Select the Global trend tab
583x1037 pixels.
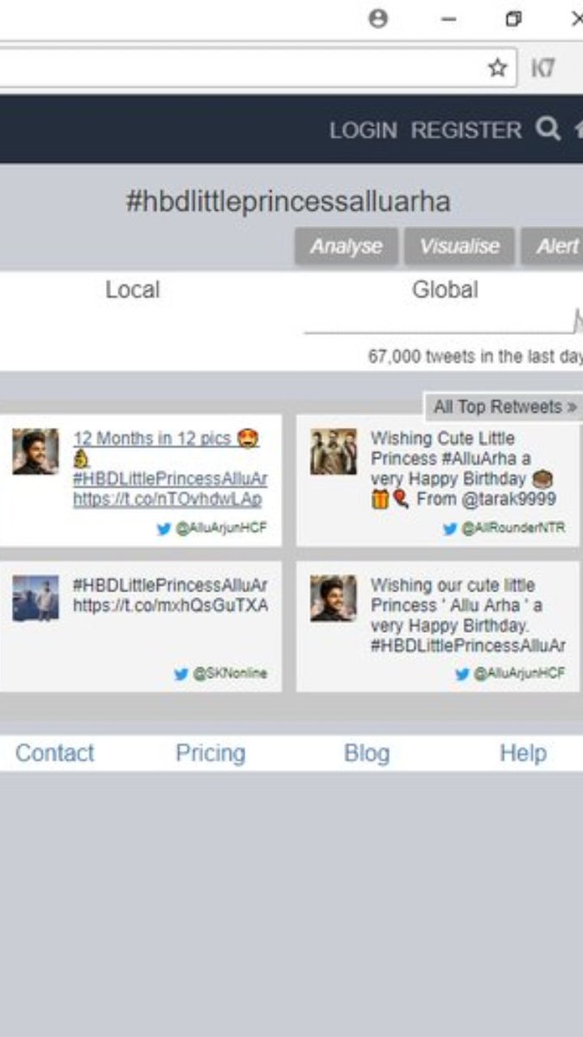445,289
